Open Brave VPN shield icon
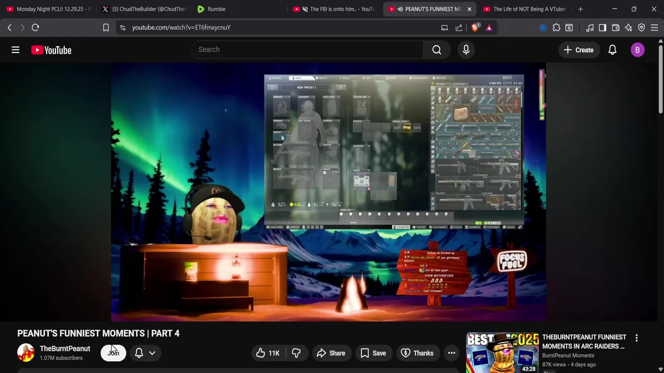The height and width of the screenshot is (373, 664). 642,27
